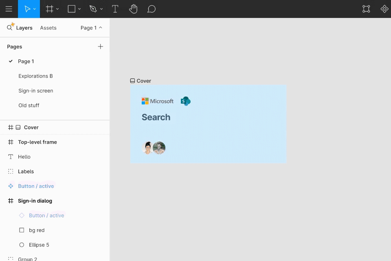Select nested Button / active instance layer
Screen dimensions: 391x261
coord(55,216)
